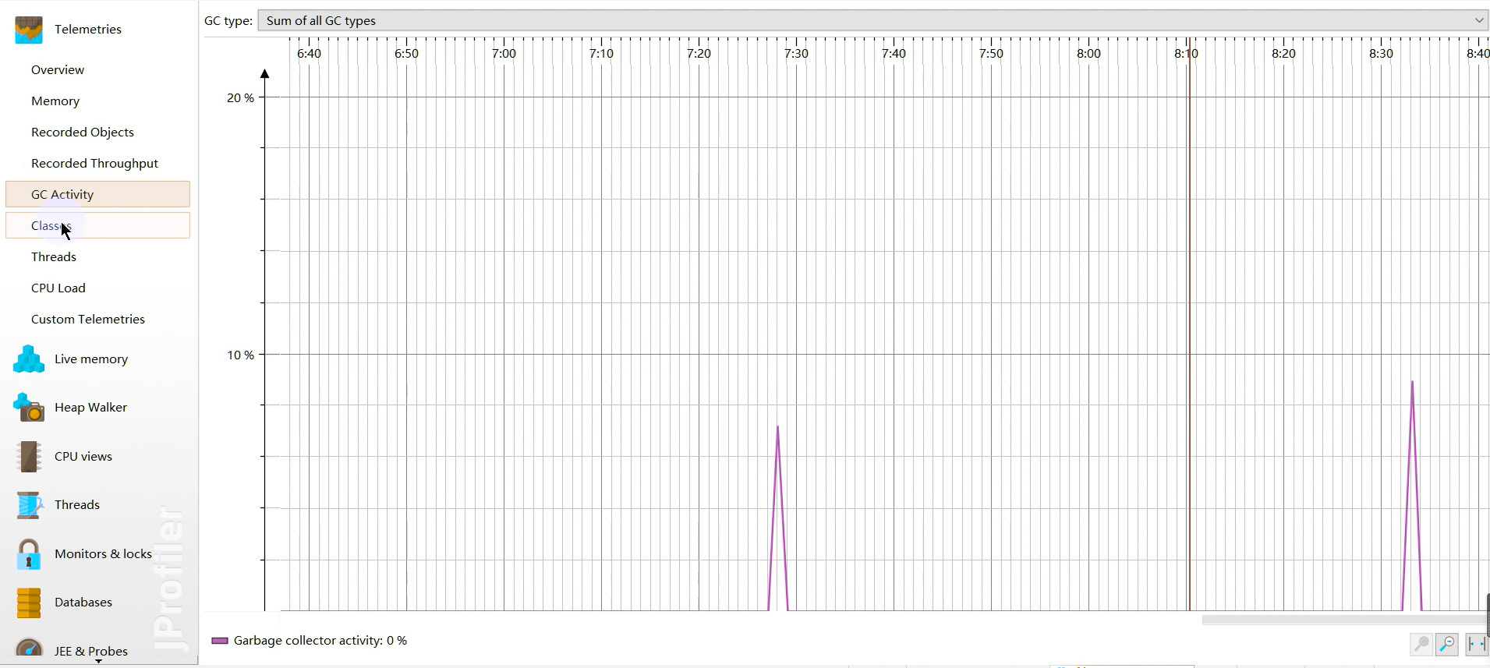Viewport: 1490px width, 668px height.
Task: Expand sidebar with bottom down arrow
Action: [x=98, y=661]
